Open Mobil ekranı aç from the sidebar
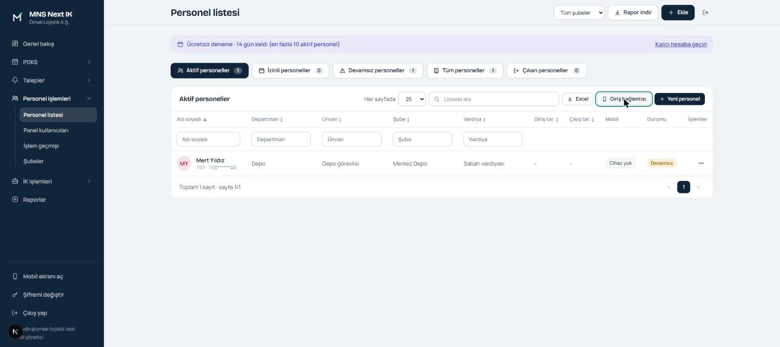This screenshot has height=347, width=780. tap(52, 276)
